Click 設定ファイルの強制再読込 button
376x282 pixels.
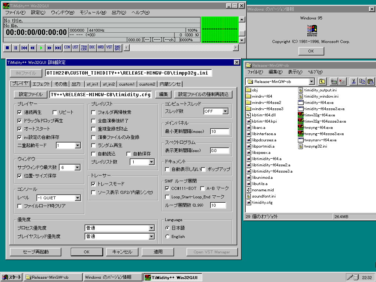pyautogui.click(x=203, y=94)
